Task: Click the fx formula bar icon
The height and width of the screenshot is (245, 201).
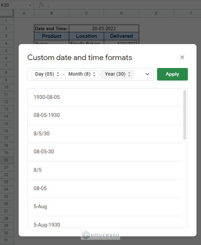Action: [x=42, y=5]
